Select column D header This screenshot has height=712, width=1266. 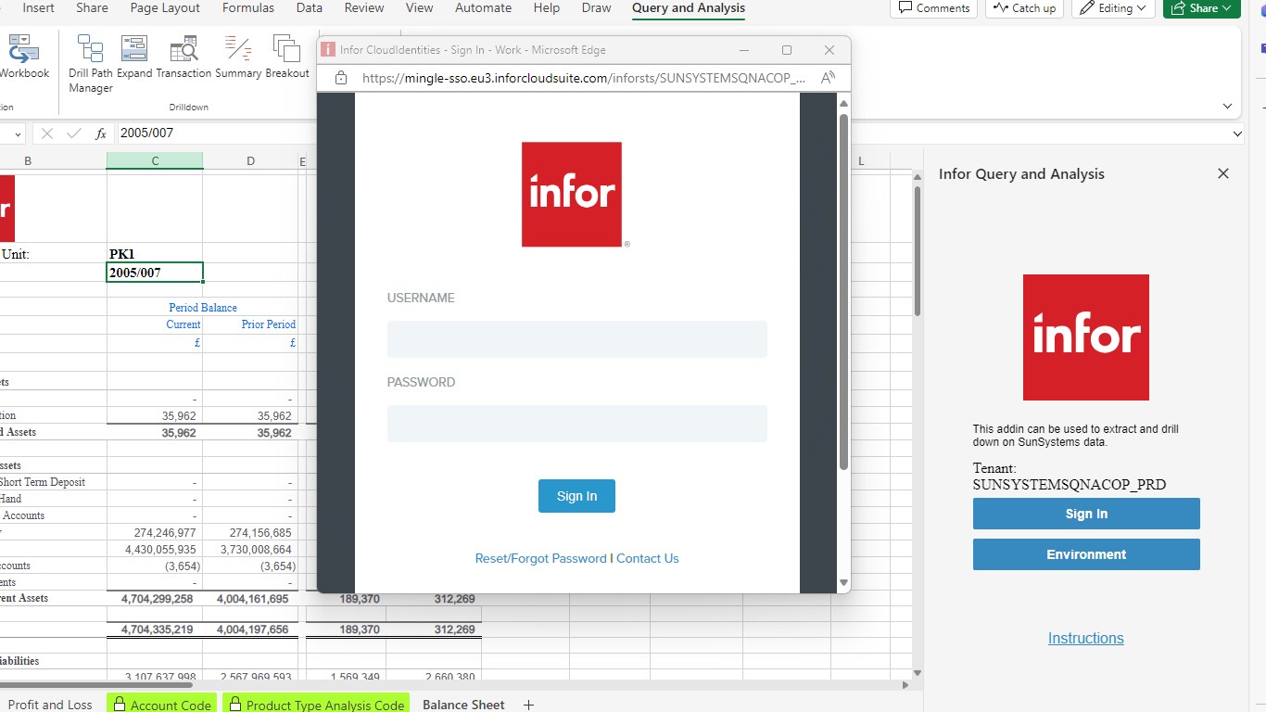click(250, 161)
